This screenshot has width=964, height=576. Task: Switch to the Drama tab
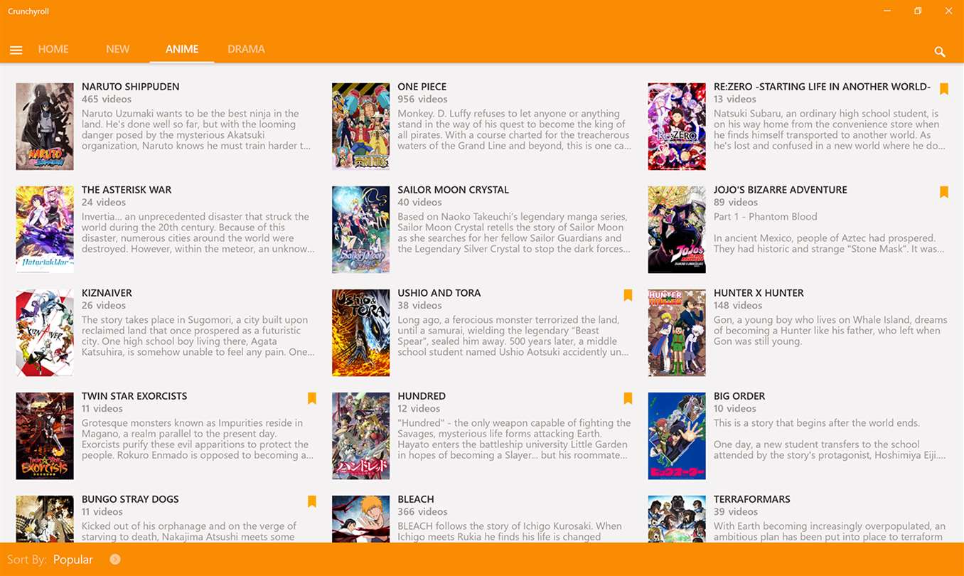pos(246,49)
